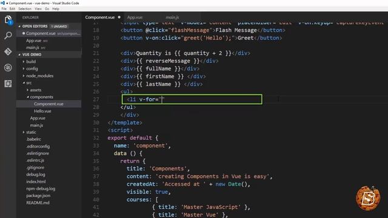Click 'fullName' on line 23
The width and height of the screenshot is (388, 218).
pos(158,68)
